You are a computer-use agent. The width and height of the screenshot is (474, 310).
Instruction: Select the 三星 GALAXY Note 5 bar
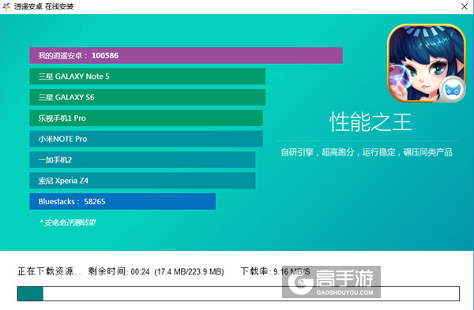click(x=147, y=77)
